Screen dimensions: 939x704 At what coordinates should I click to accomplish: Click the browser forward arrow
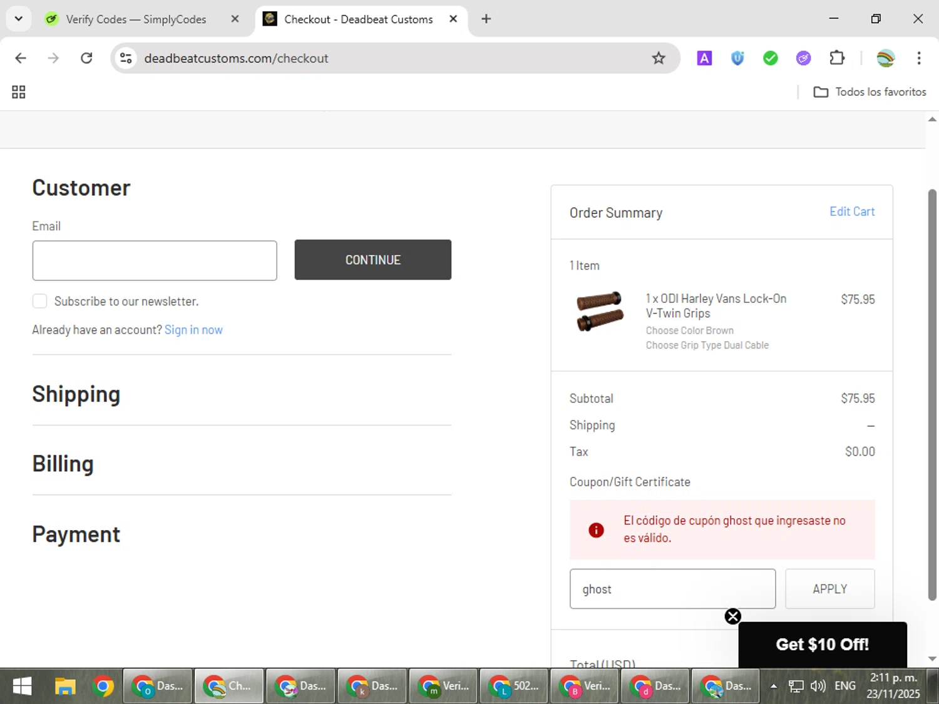[53, 58]
